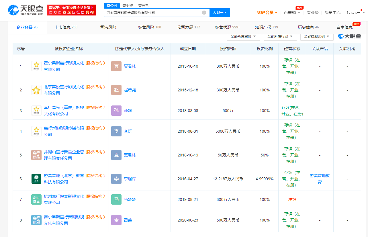Image resolution: width=368 pixels, height=237 pixels.
Task: Click the 4.99999% investment ratio cell
Action: click(265, 179)
